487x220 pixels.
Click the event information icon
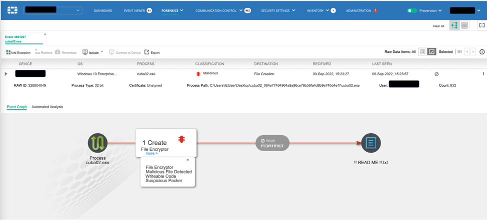pos(482,52)
